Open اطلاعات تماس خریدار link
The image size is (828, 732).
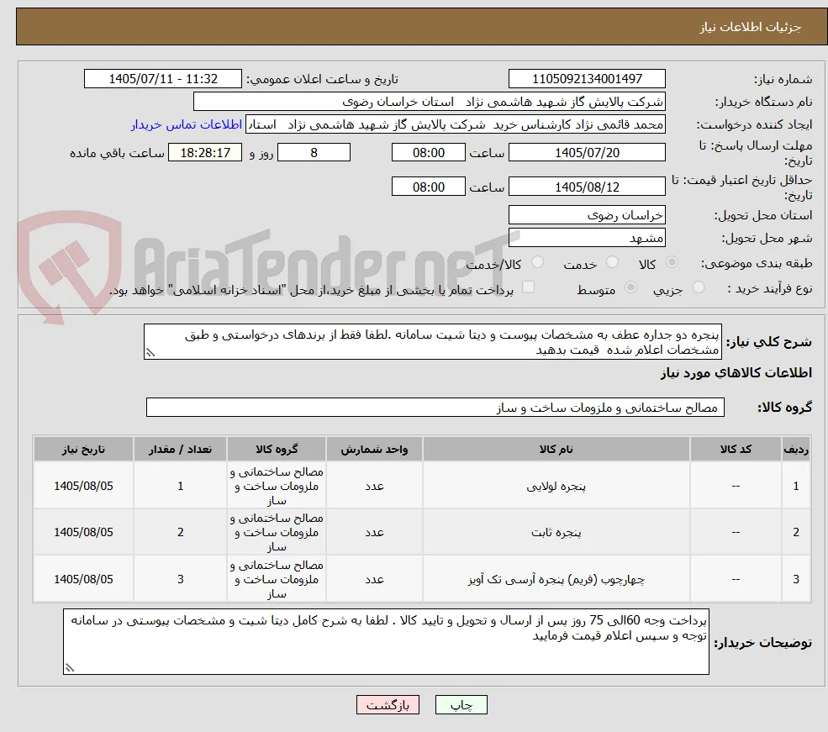coord(187,124)
